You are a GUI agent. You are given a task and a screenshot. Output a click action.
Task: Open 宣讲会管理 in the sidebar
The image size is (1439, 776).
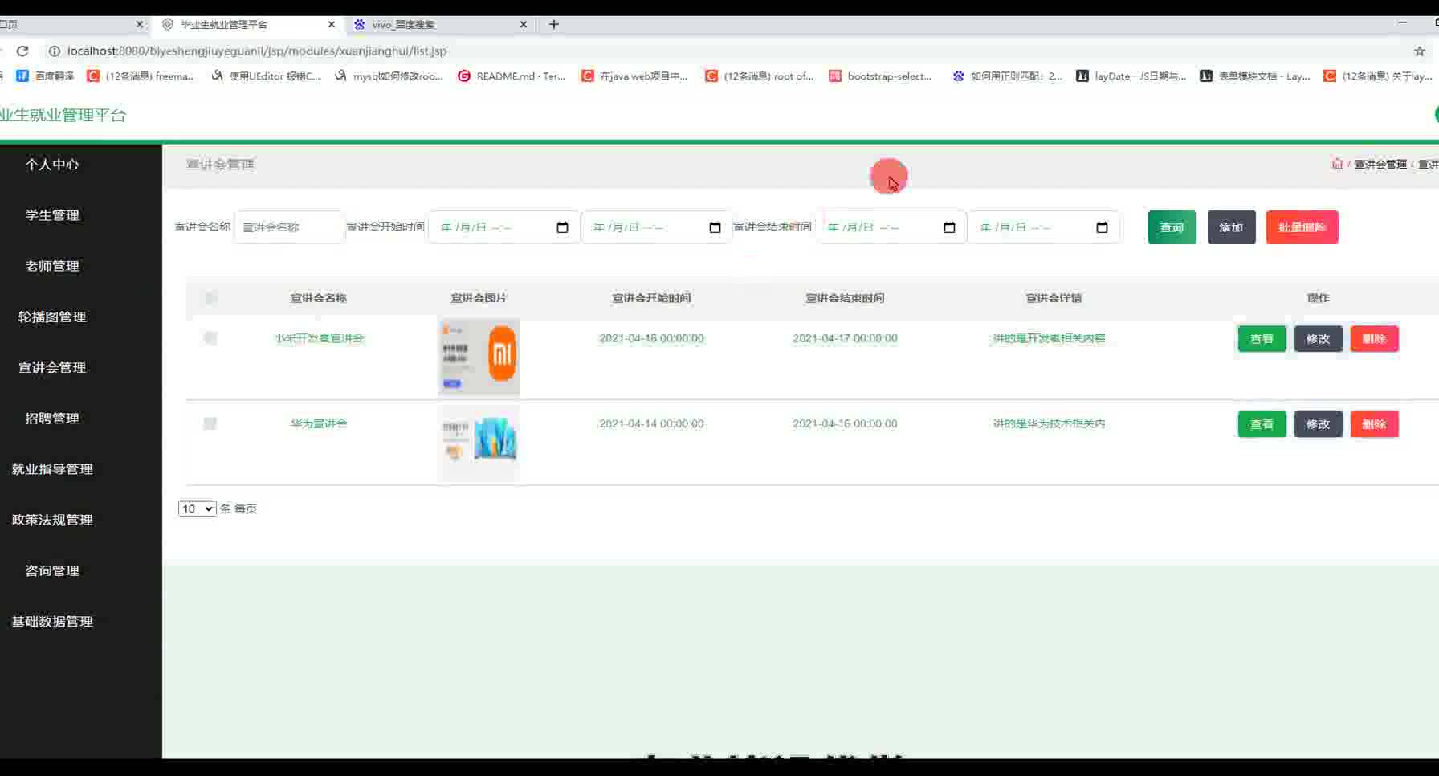(x=52, y=367)
